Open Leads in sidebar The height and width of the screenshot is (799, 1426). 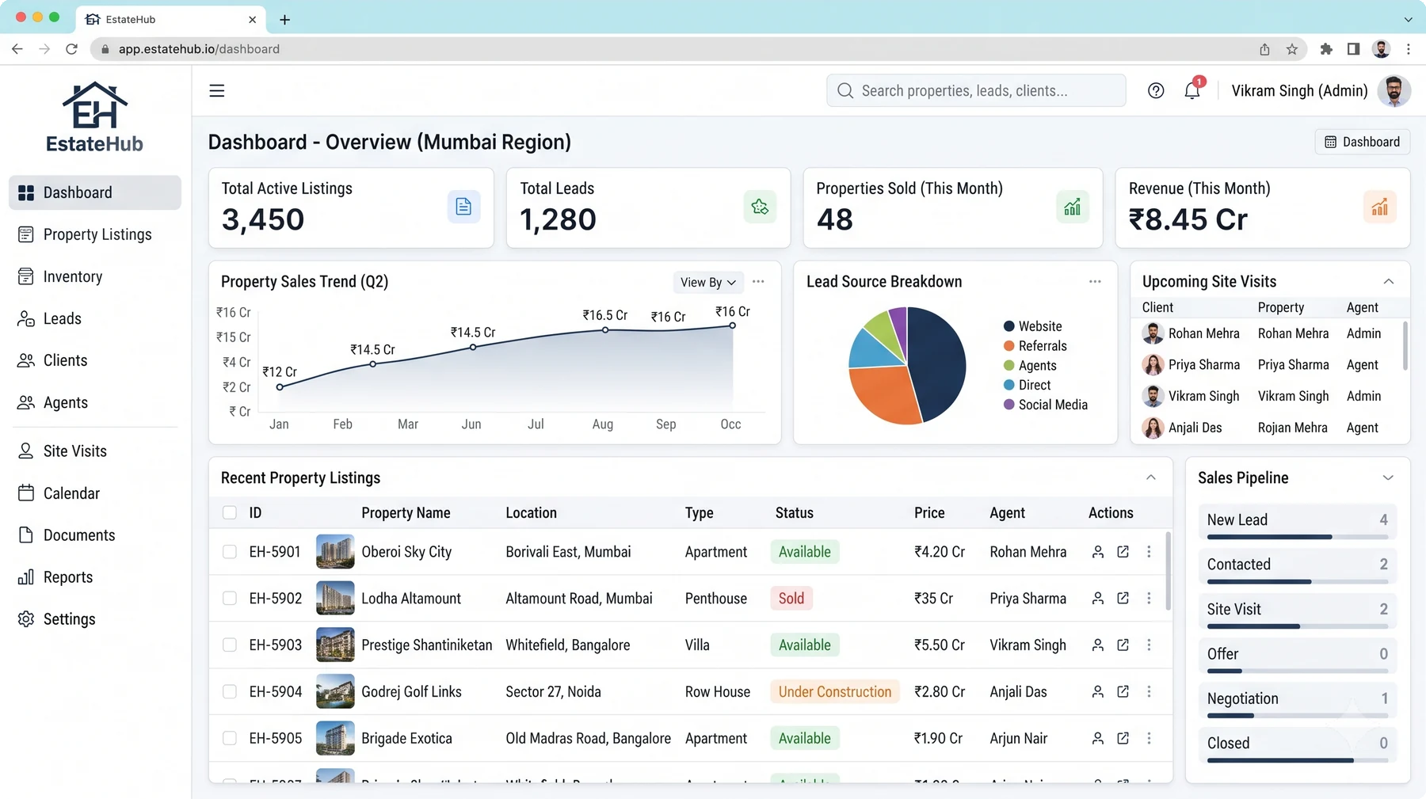click(x=95, y=318)
